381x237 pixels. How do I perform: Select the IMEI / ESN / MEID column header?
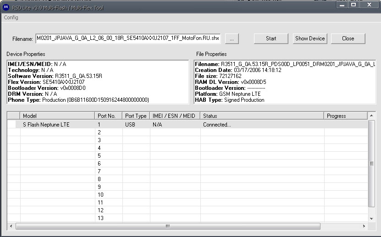coord(175,116)
